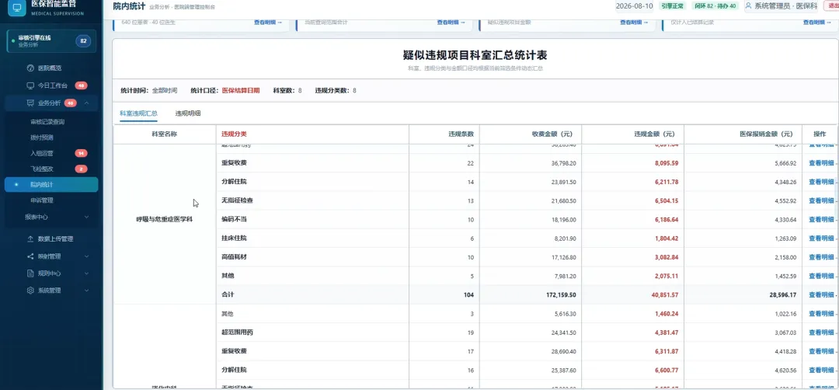The image size is (839, 390).
Task: Open 查看明细 for the 无指征检查 row
Action: (x=821, y=200)
